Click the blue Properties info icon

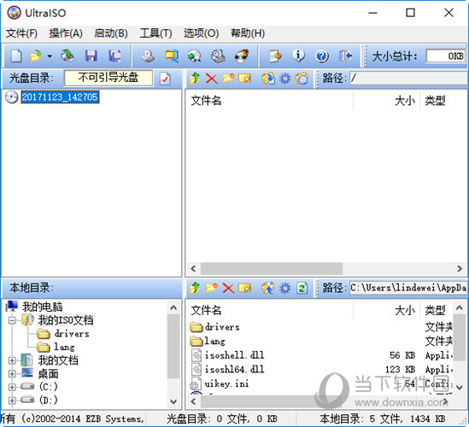pos(298,56)
